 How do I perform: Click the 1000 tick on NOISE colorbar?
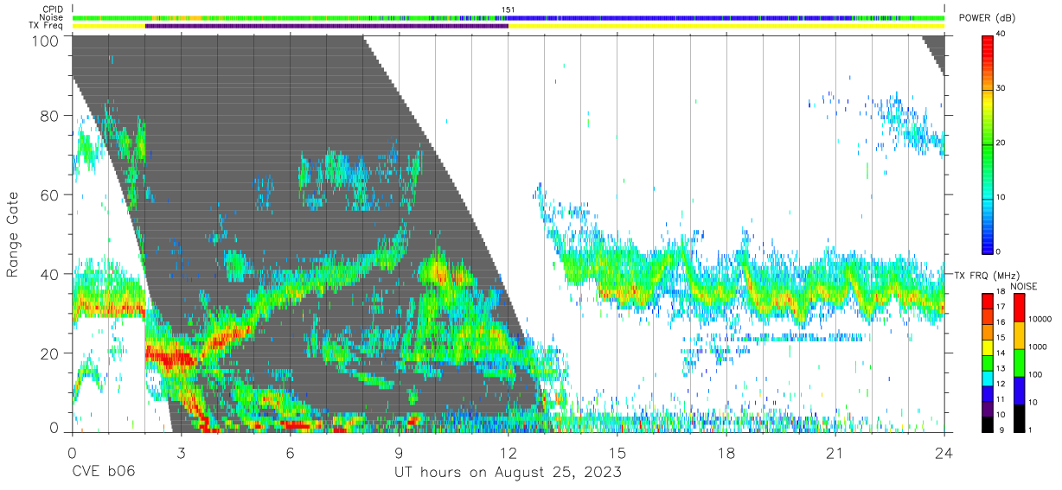tap(1039, 347)
